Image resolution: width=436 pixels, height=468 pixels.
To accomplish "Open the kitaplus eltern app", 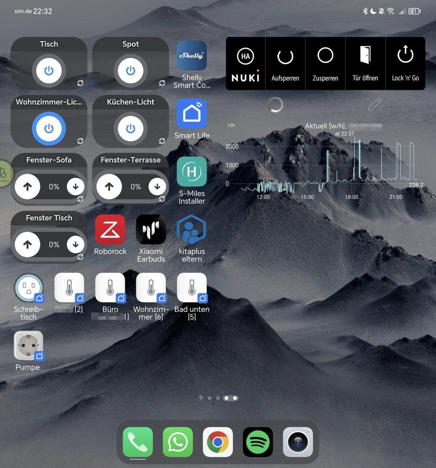I will [192, 229].
